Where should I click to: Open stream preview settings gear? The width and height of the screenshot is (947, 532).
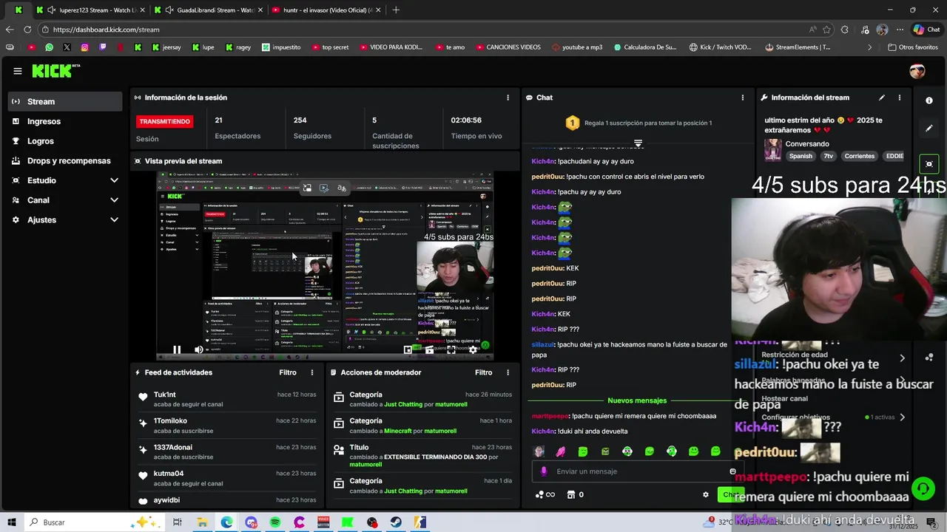click(473, 350)
